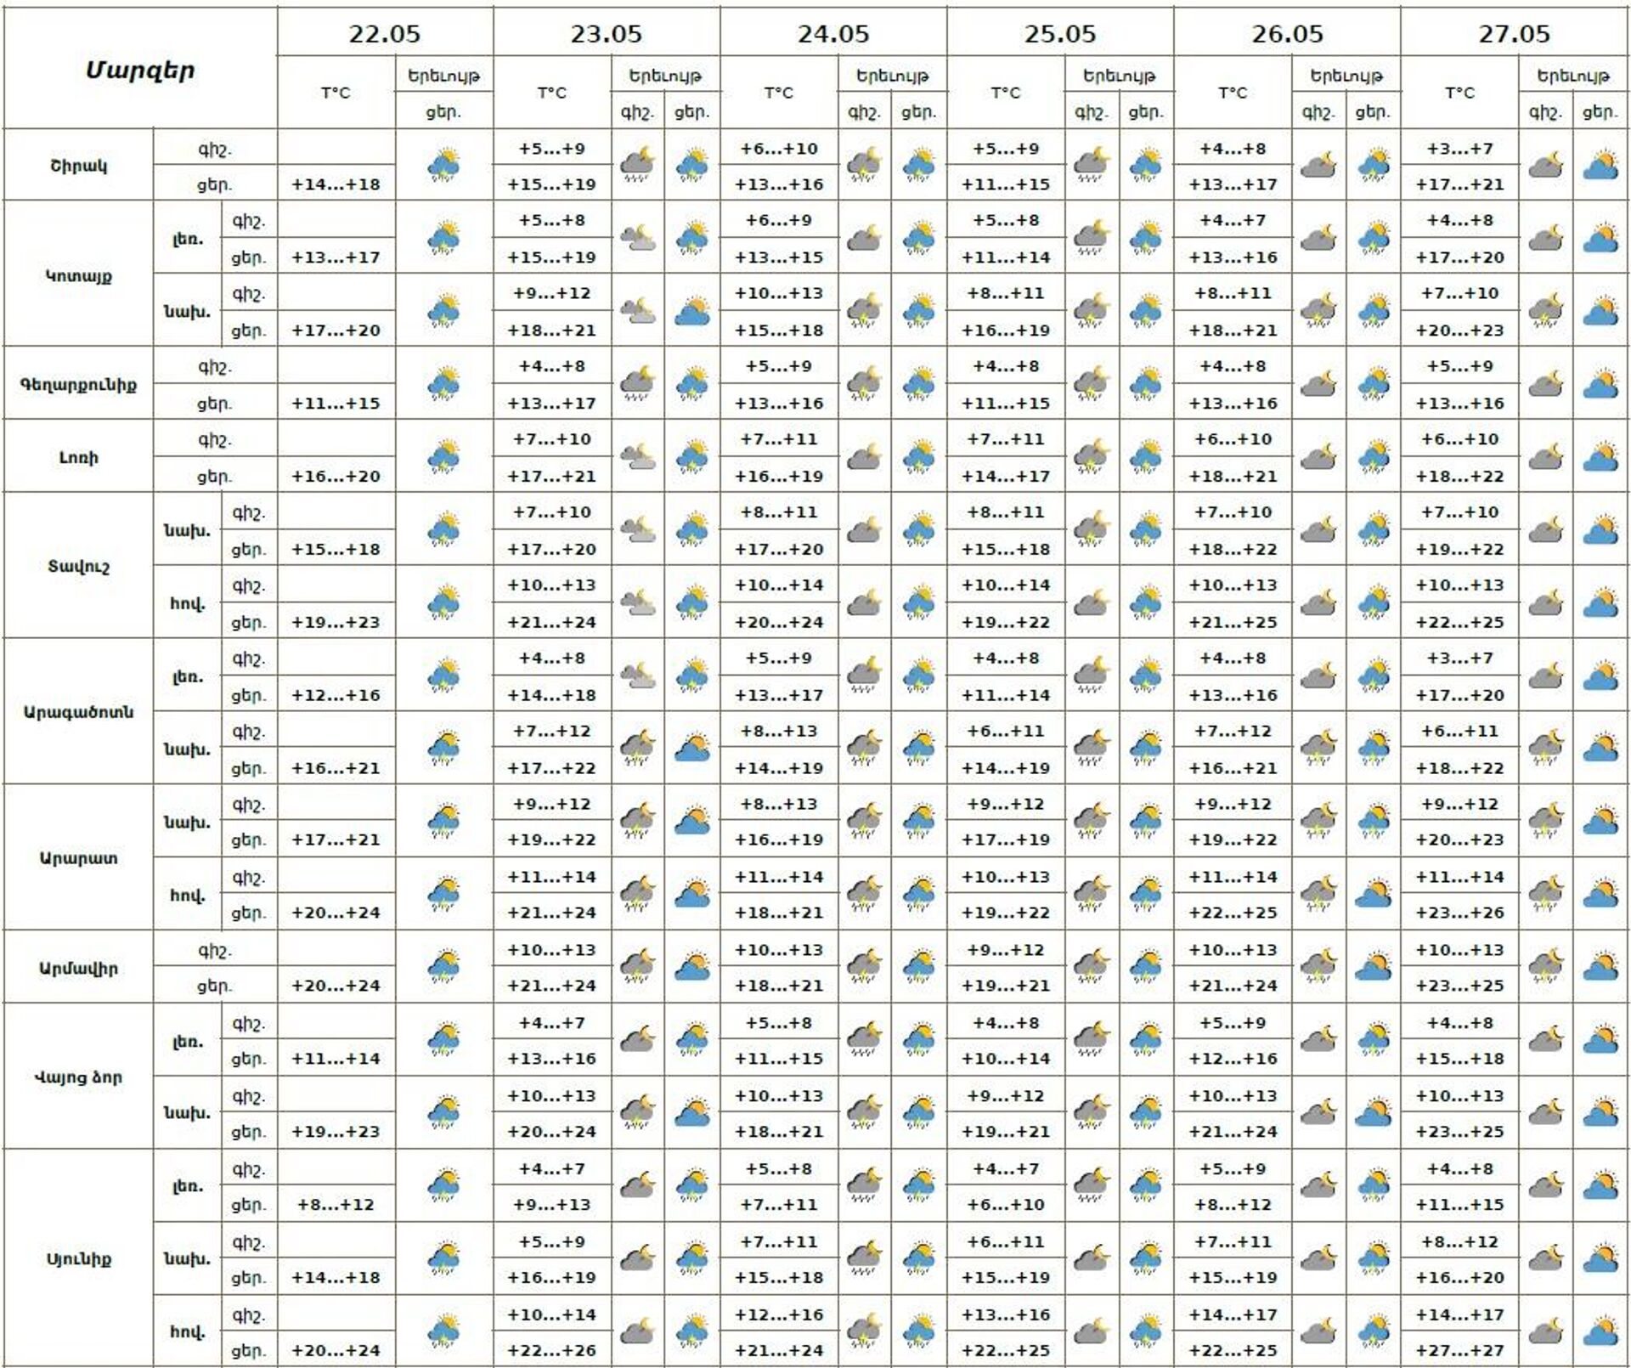Screen dimensions: 1631x1368
Task: Click Շիրակ 27.05 night temperature +3...+7
Action: 1459,149
